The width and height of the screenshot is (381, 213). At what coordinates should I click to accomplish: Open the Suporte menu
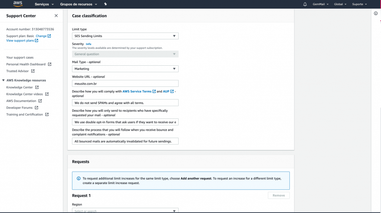pos(359,4)
